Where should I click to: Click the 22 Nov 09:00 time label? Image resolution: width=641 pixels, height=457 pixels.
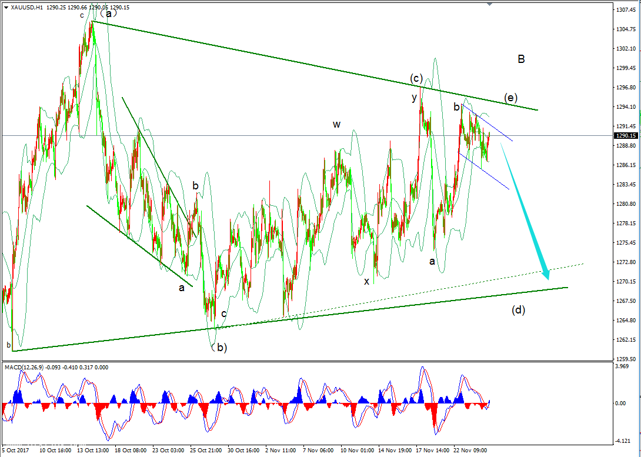(472, 450)
